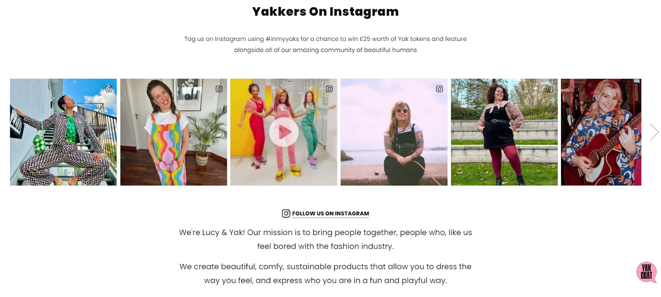Click the sustainable products description text

pos(326,273)
